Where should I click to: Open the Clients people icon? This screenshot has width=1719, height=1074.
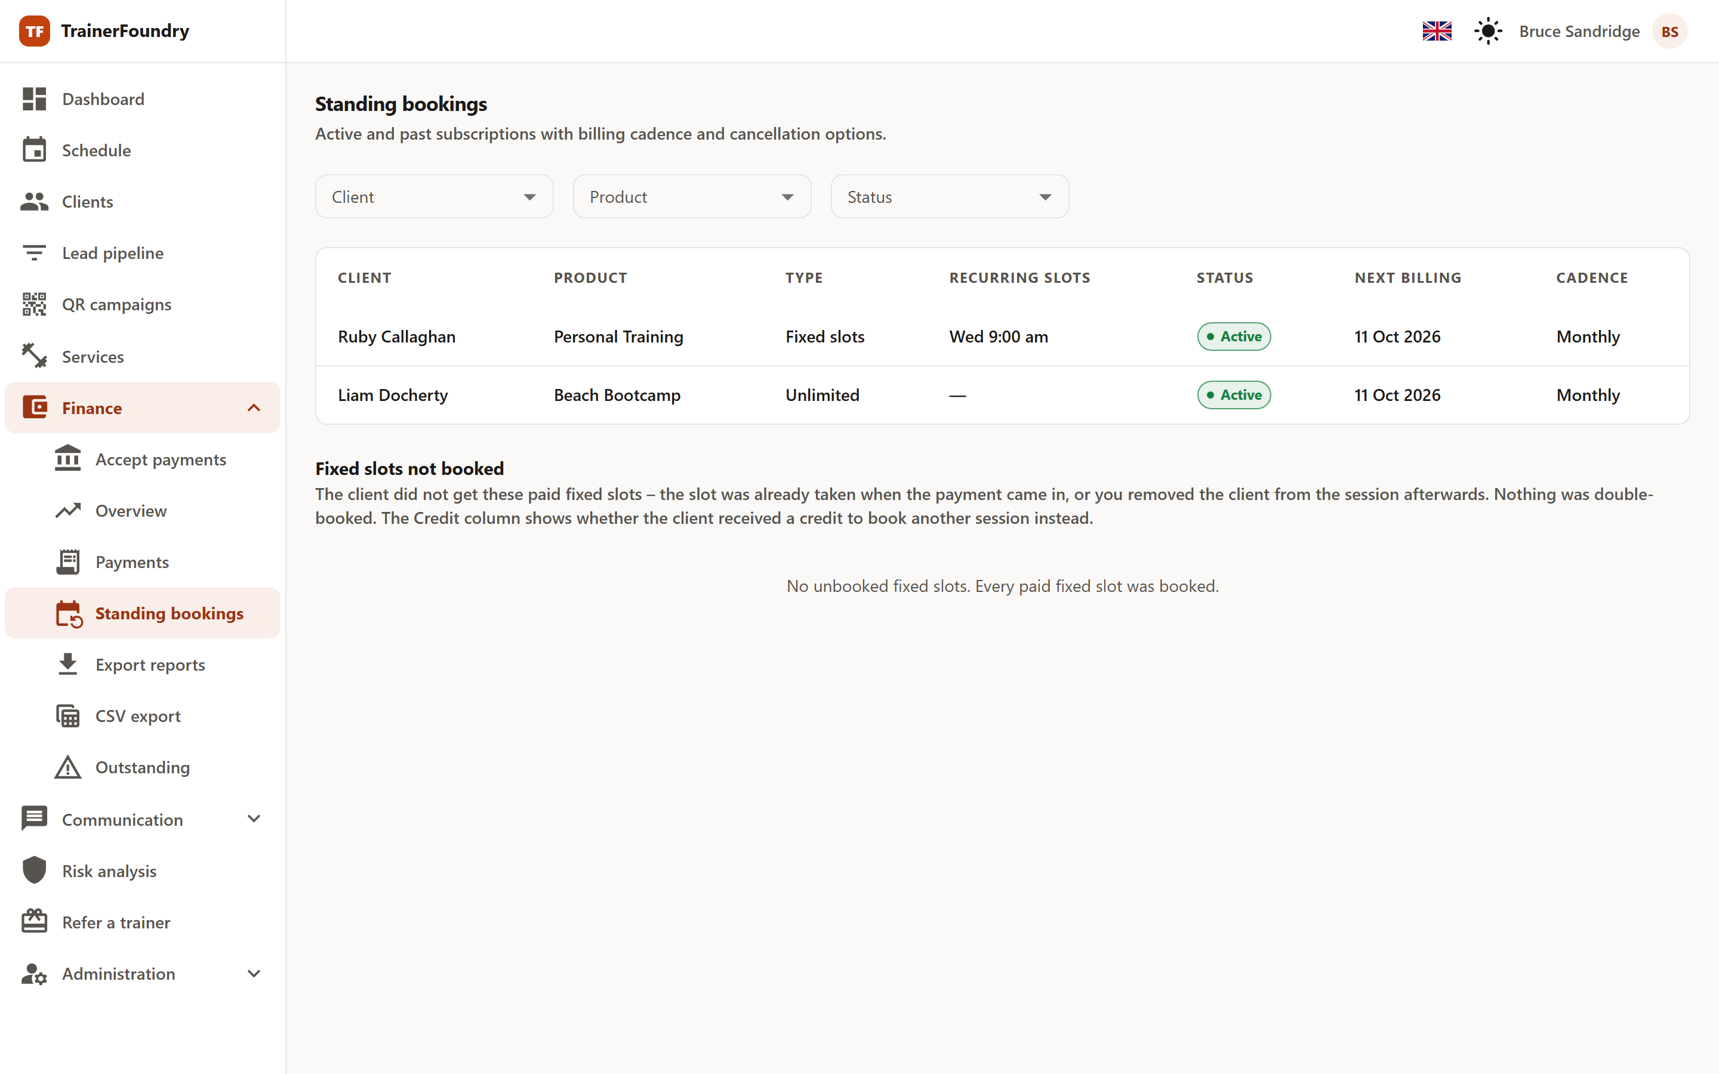(x=34, y=202)
